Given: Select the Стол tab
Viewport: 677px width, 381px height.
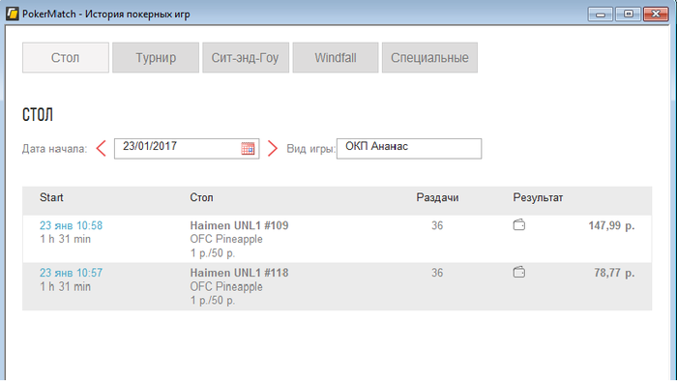Looking at the screenshot, I should pos(66,57).
